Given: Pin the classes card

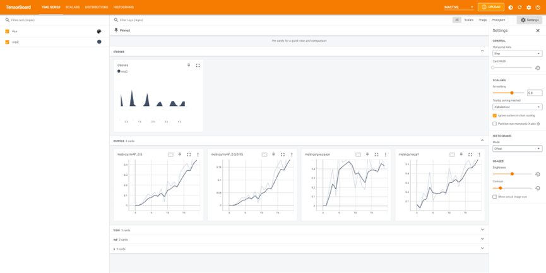Looking at the screenshot, I should point(189,65).
